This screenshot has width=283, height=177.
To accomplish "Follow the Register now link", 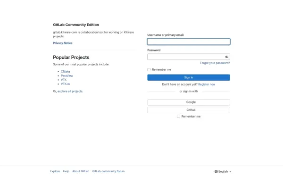I will click(x=207, y=84).
